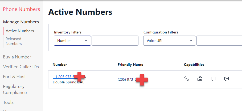Click the Capabilities column header

(194, 65)
